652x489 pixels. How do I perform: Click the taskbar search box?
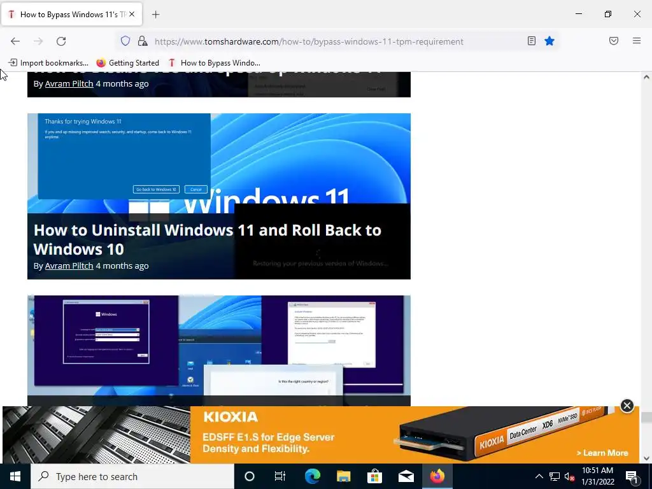click(x=132, y=476)
